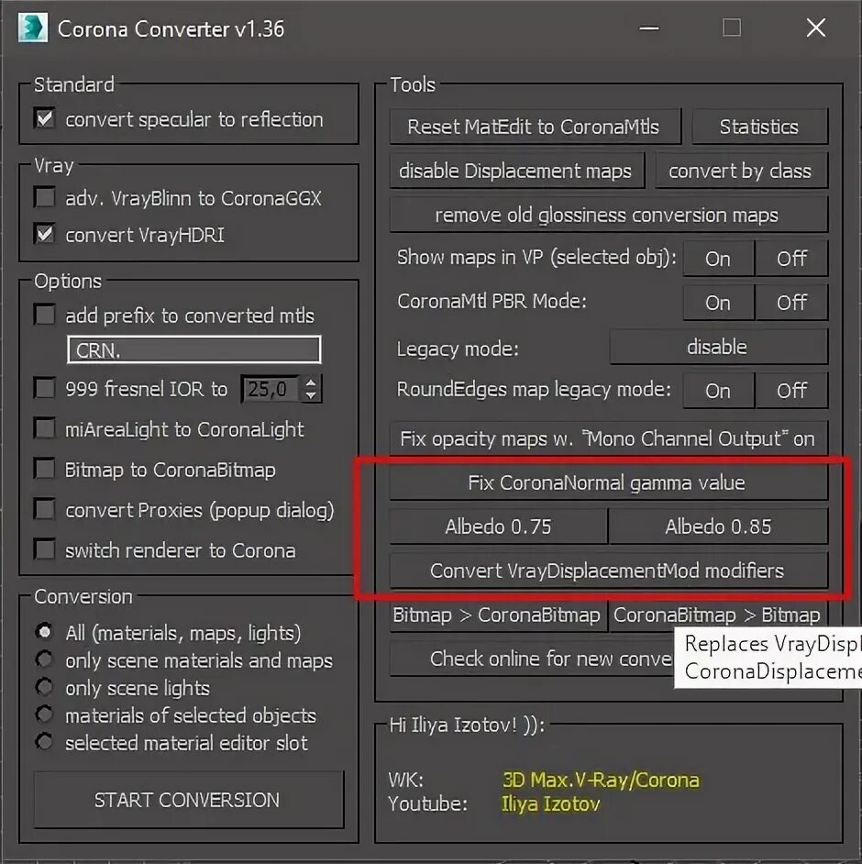Minimize the Corona Converter window
The width and height of the screenshot is (862, 864).
[x=649, y=28]
